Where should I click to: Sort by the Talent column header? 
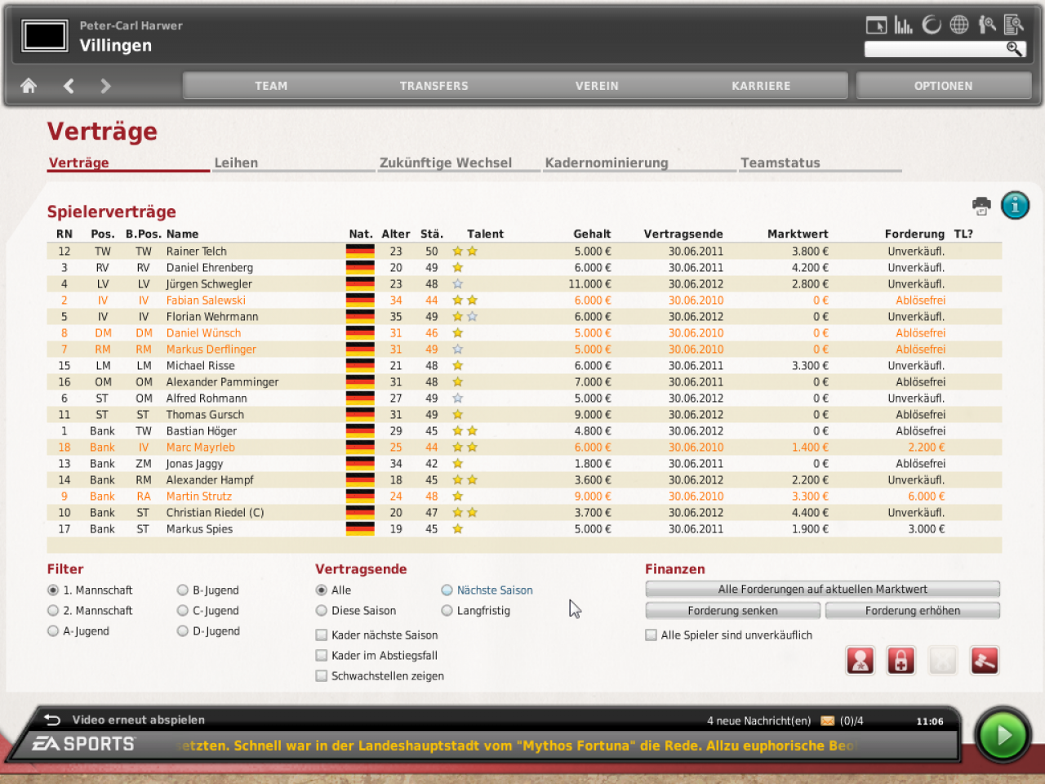pyautogui.click(x=486, y=234)
